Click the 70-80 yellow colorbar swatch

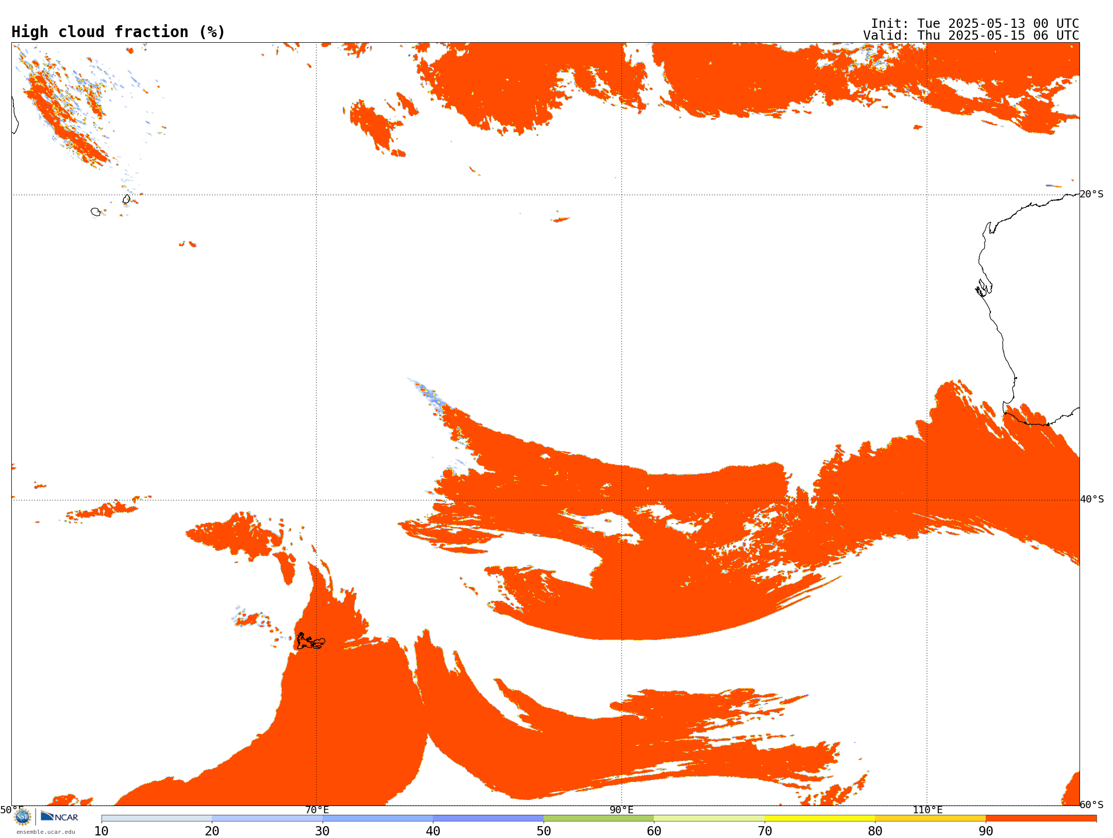pyautogui.click(x=820, y=818)
